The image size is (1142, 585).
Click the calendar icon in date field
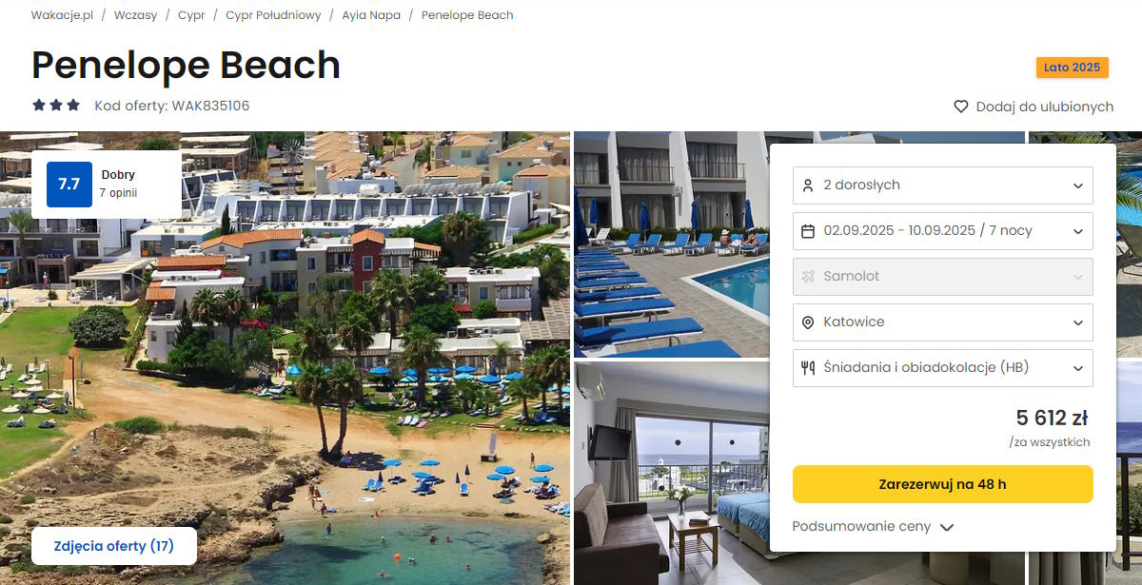tap(808, 231)
